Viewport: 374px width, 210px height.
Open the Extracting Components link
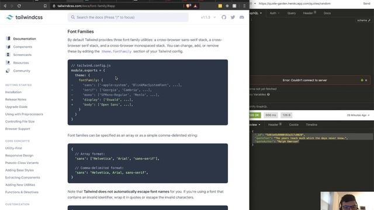click(x=23, y=177)
